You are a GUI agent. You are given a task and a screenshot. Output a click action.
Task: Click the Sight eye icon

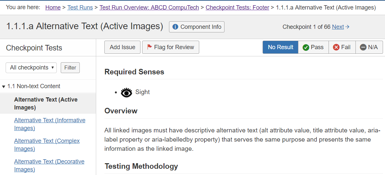pos(126,92)
